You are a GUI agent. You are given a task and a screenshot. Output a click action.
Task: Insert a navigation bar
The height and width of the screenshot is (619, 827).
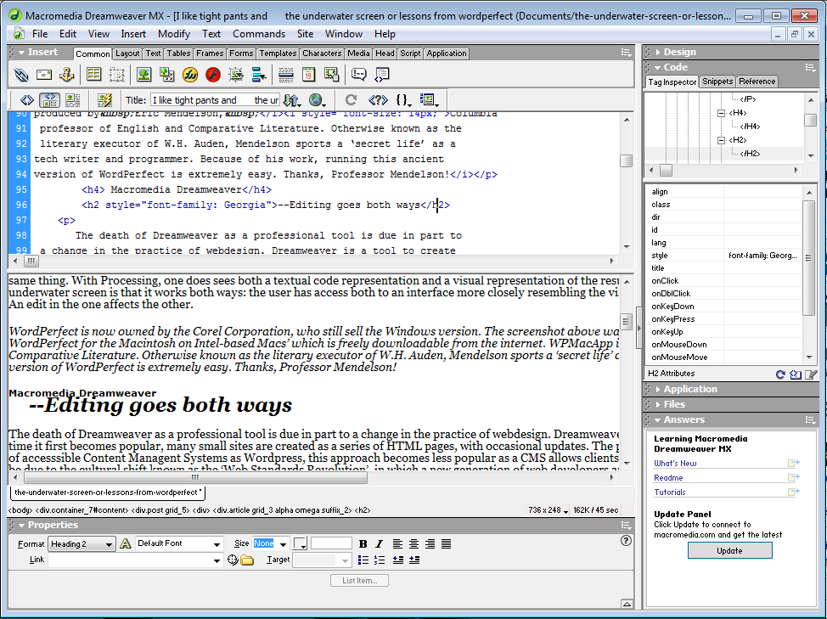pos(259,75)
